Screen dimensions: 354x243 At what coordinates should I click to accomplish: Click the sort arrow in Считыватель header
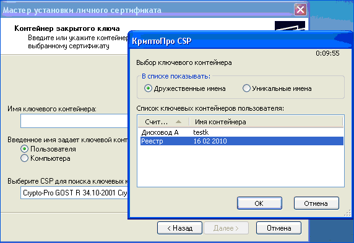[179, 122]
